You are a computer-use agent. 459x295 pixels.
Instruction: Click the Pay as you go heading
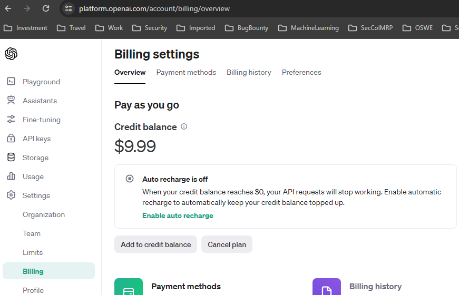pyautogui.click(x=147, y=105)
